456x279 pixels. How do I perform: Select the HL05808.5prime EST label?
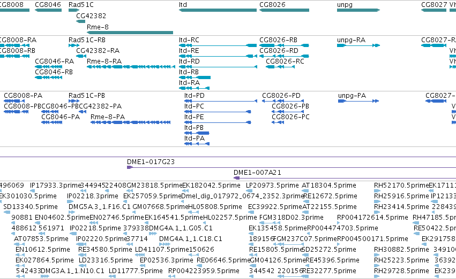(215, 207)
